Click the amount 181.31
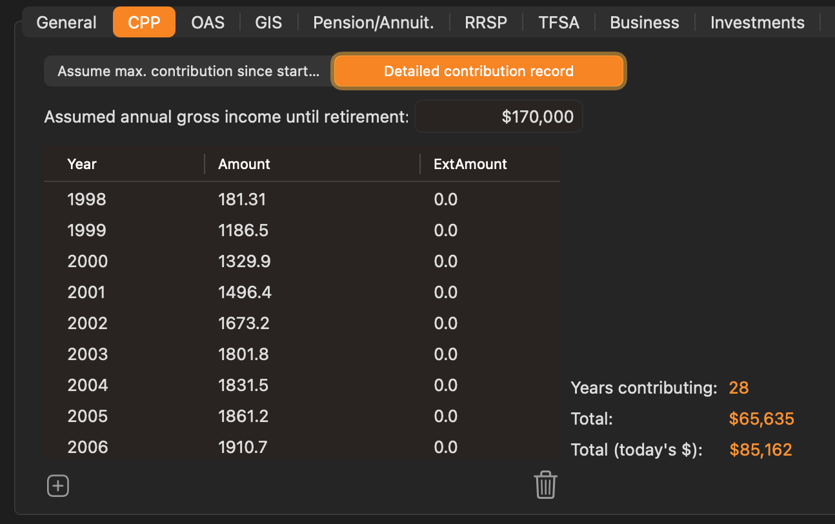This screenshot has height=524, width=835. pos(242,199)
